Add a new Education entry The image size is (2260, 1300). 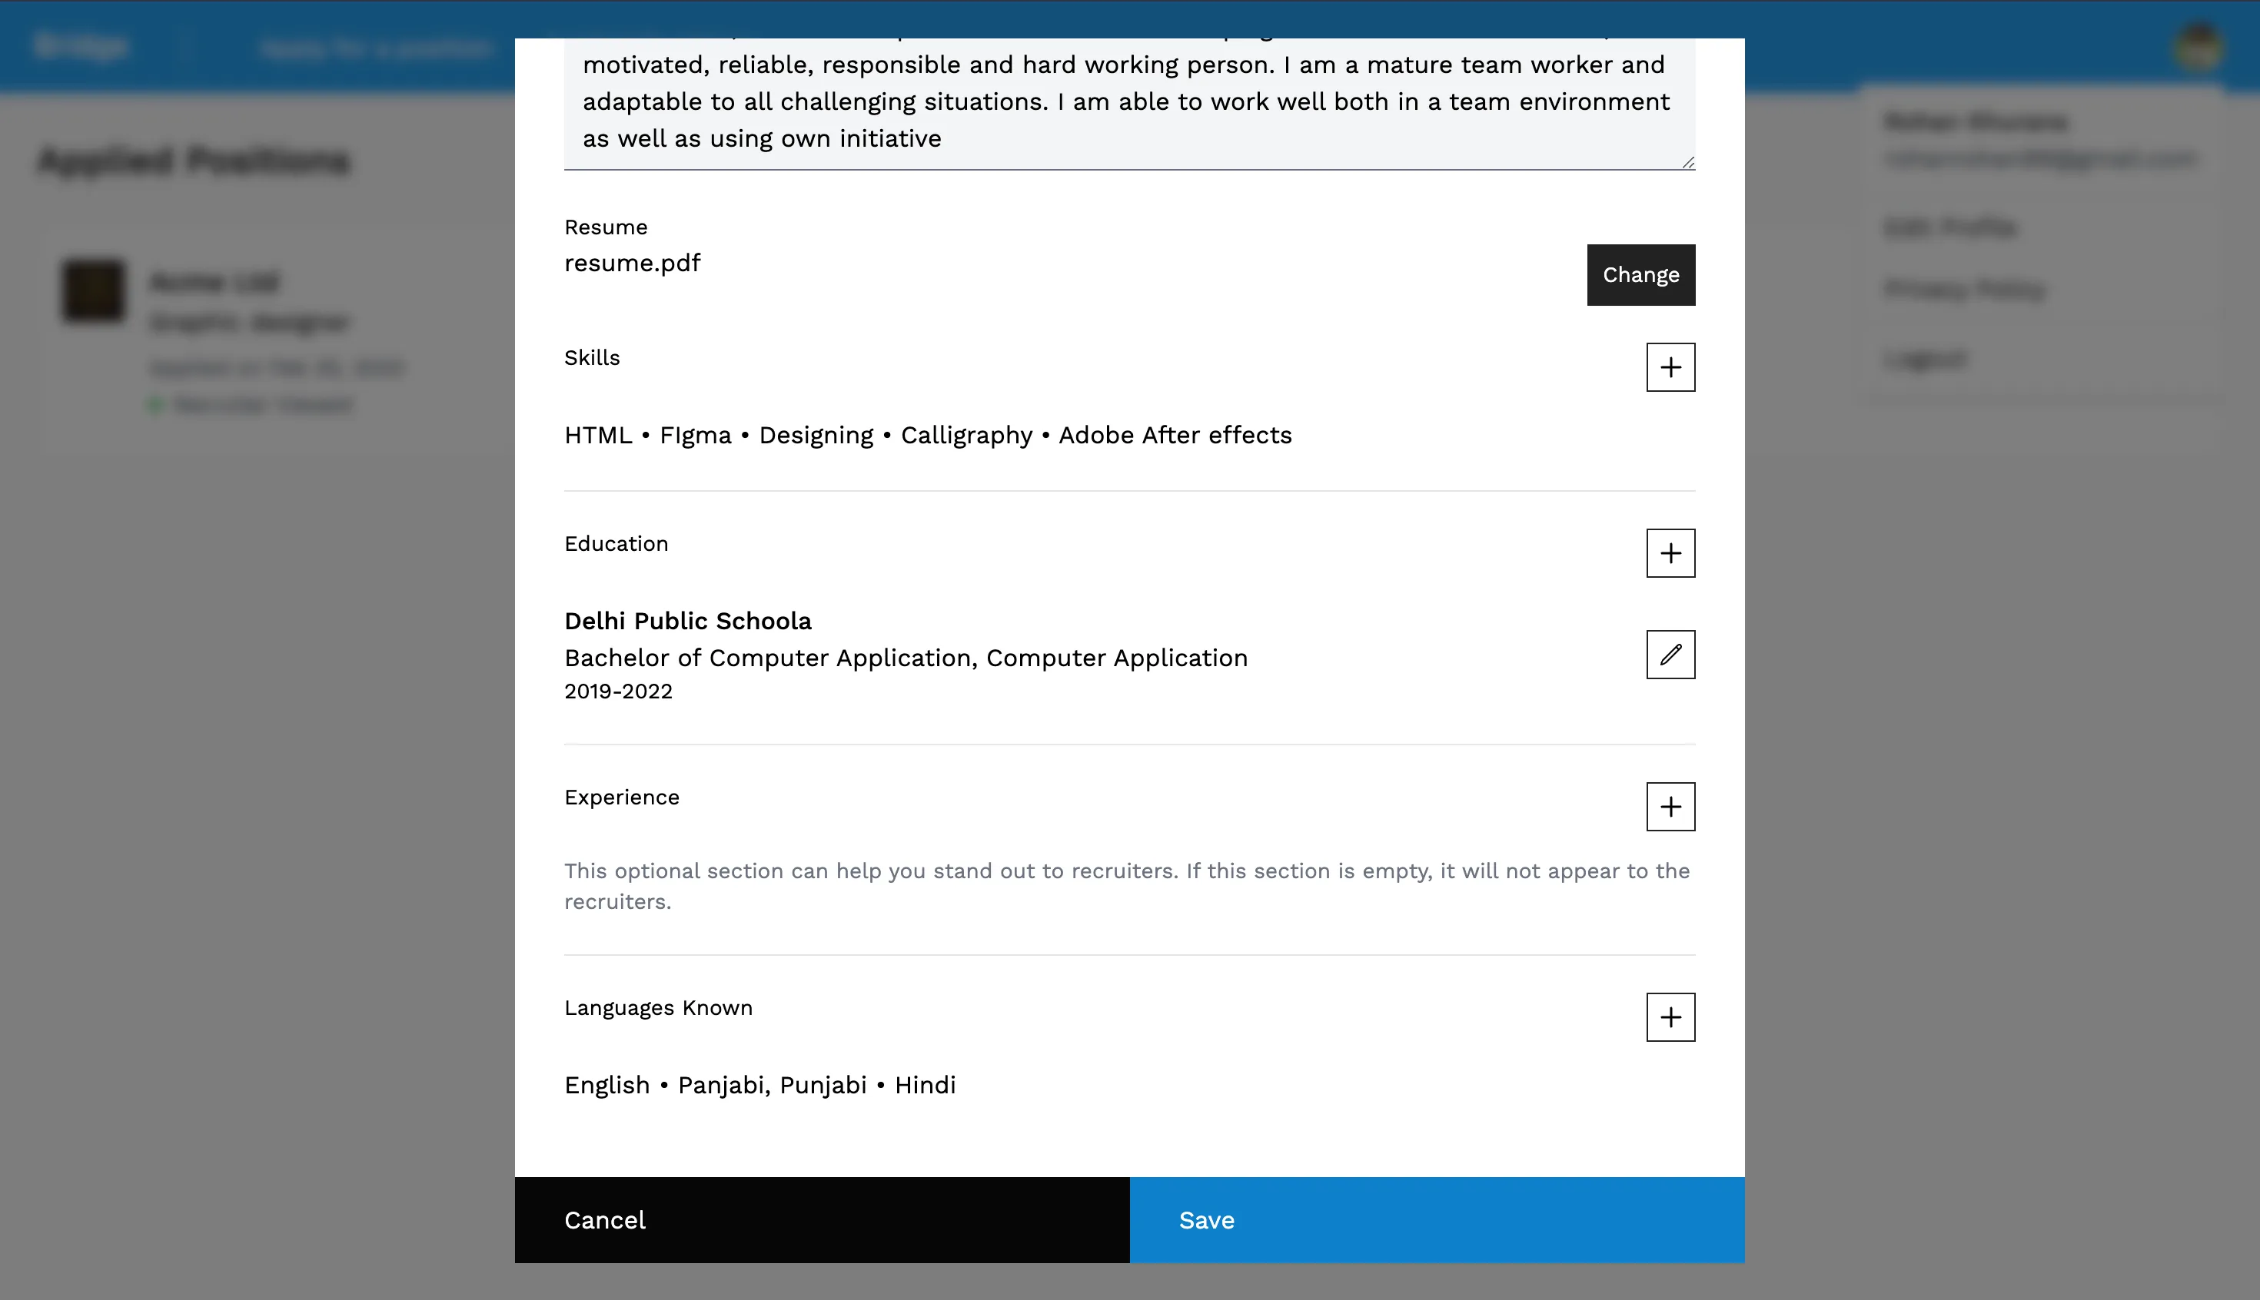[1670, 553]
